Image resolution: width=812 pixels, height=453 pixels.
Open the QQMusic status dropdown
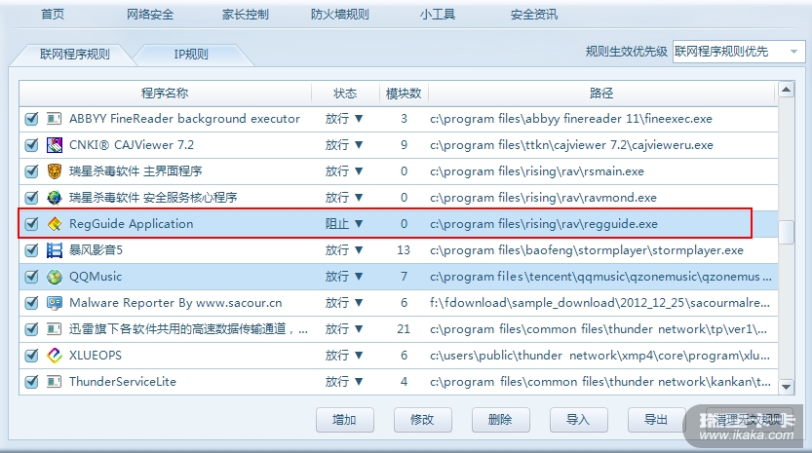[344, 277]
